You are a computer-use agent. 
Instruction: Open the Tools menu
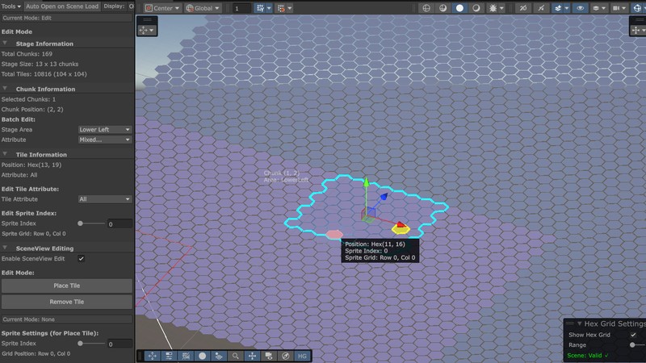(10, 5)
